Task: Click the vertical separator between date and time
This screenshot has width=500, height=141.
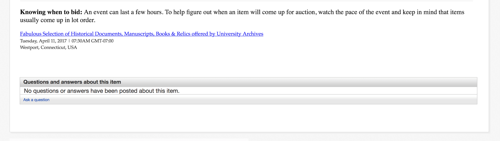Action: coord(69,41)
